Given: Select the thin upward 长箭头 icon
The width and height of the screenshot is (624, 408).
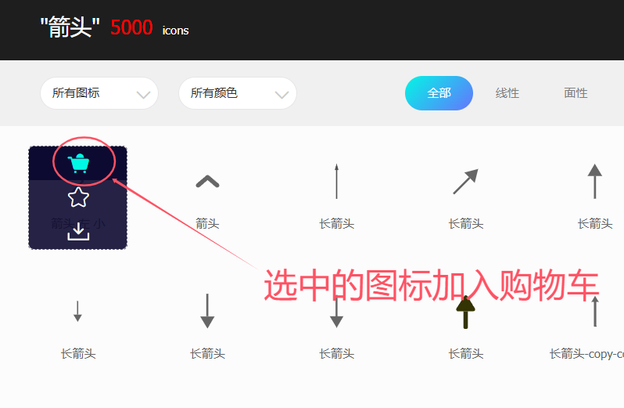Looking at the screenshot, I should (337, 181).
